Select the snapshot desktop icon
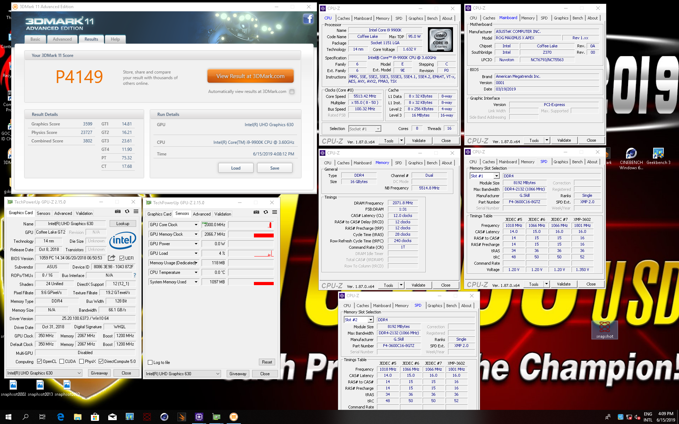Viewport: 679px width, 424px height. coord(604,330)
